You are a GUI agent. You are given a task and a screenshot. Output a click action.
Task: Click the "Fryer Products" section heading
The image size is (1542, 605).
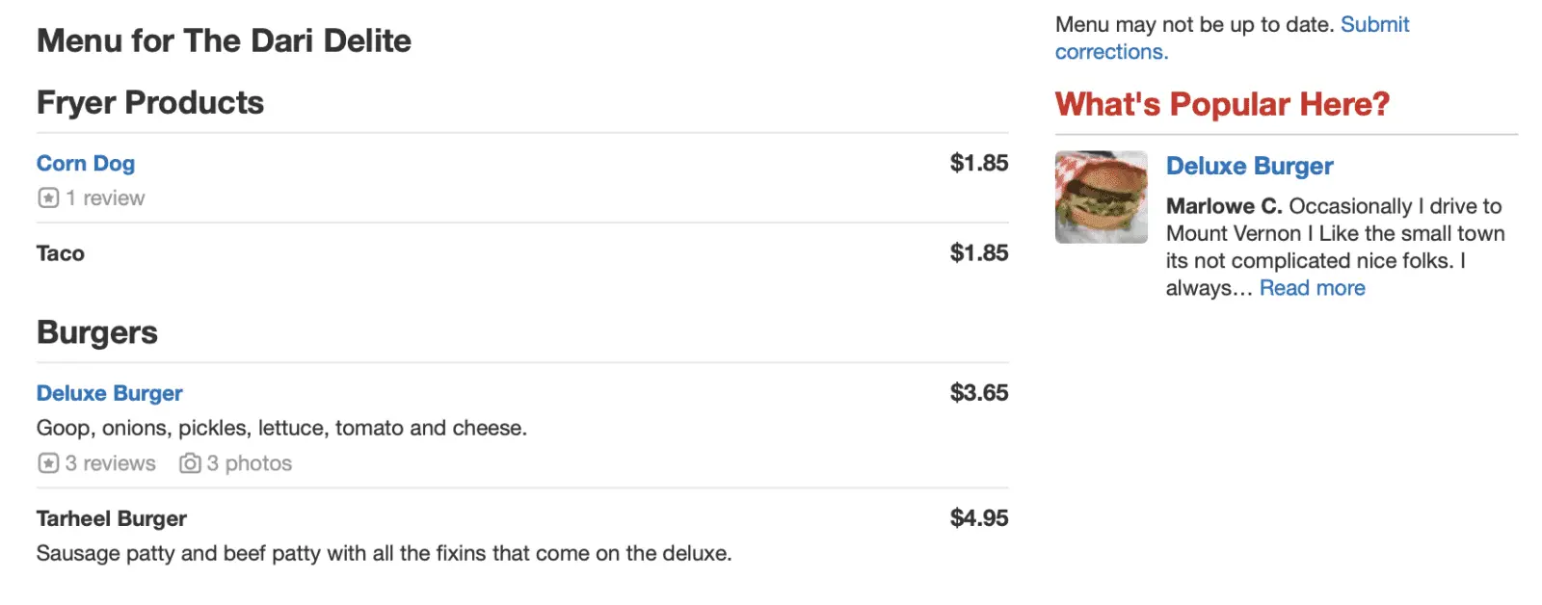pyautogui.click(x=150, y=103)
